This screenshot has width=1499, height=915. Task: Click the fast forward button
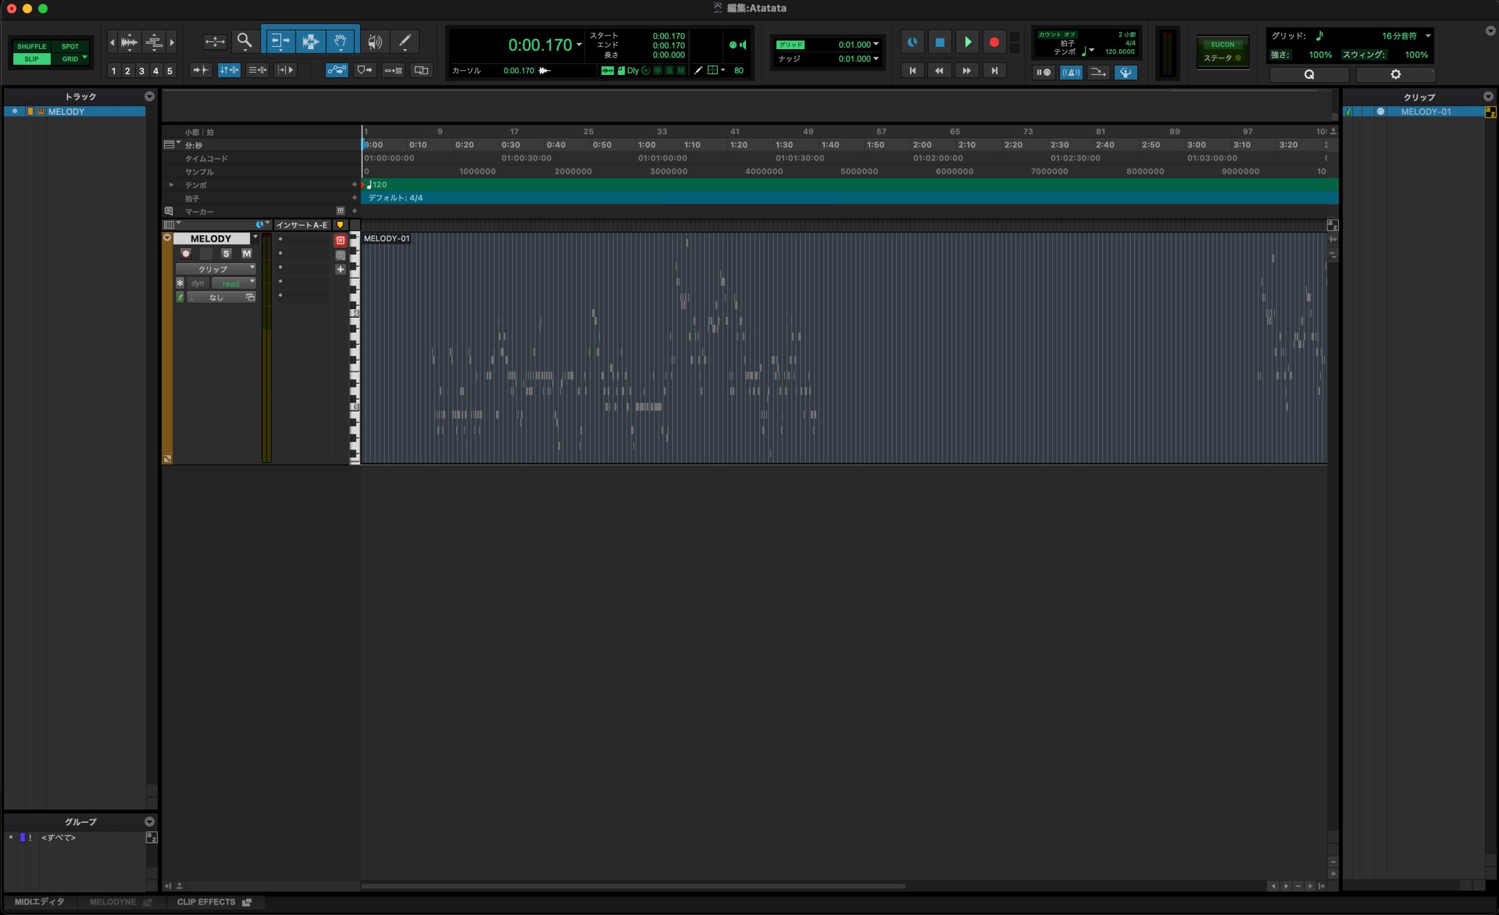point(966,71)
